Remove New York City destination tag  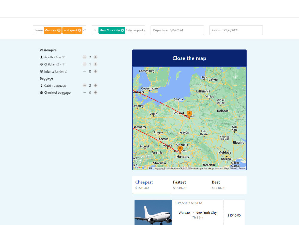[x=122, y=30]
